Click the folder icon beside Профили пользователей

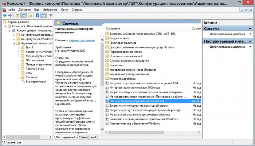pyautogui.click(x=107, y=56)
